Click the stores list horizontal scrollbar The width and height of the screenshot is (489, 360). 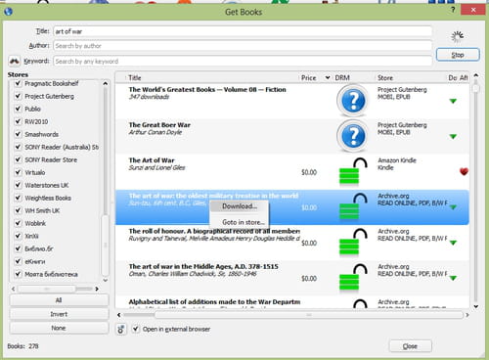coord(47,289)
